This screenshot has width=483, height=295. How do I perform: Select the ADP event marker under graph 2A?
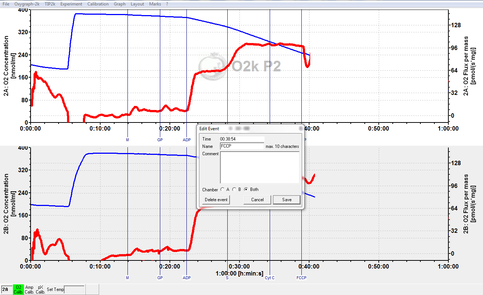[x=187, y=140]
